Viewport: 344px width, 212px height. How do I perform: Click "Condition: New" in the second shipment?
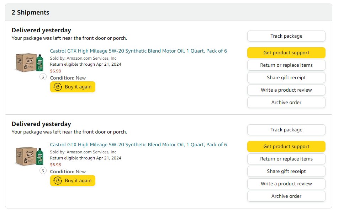point(68,172)
